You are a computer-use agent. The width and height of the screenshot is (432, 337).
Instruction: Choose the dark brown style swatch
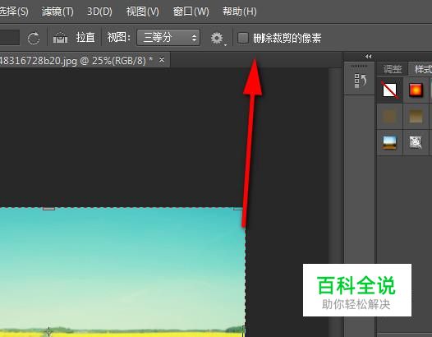(x=390, y=116)
